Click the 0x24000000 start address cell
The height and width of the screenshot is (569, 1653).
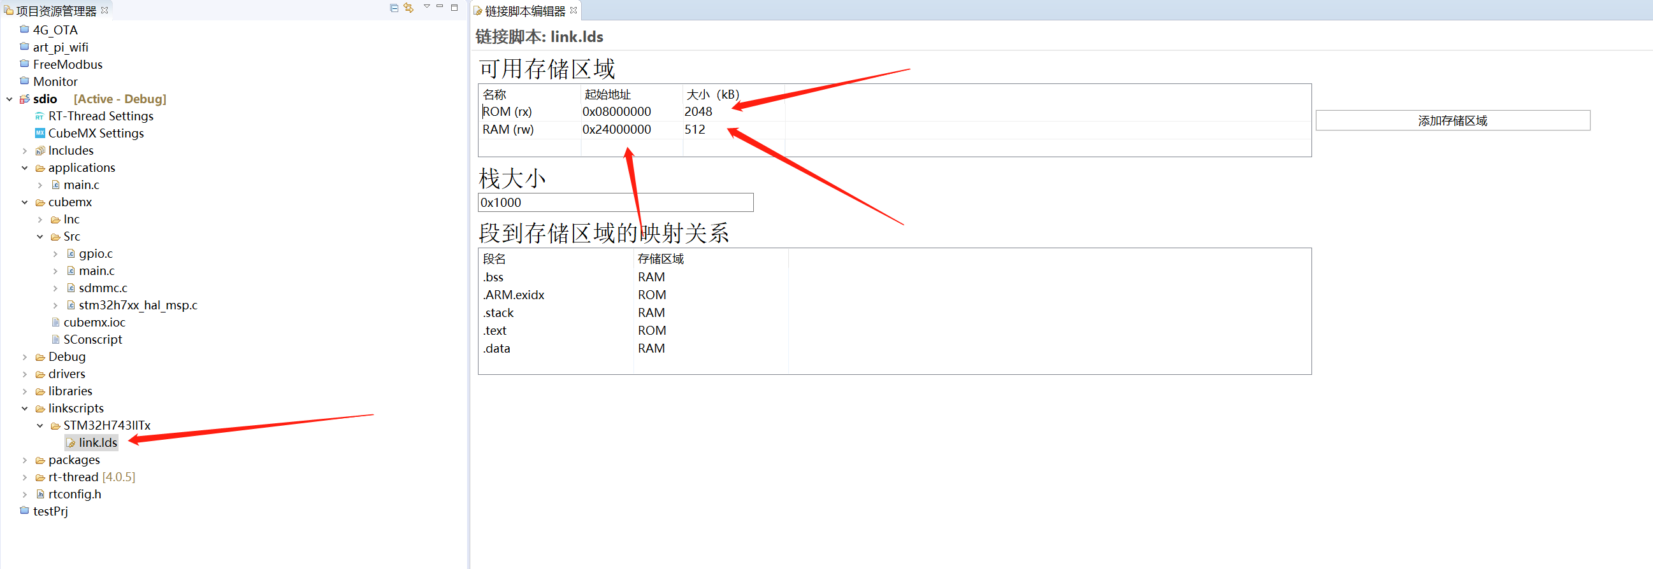(617, 129)
